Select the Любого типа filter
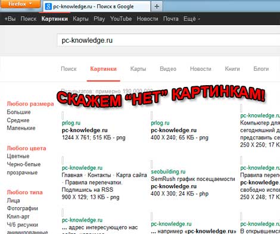Viewport: 280px width, 234px height. [x=25, y=192]
